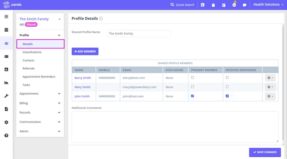Click the Shared badge
The height and width of the screenshot is (159, 287).
[31, 25]
